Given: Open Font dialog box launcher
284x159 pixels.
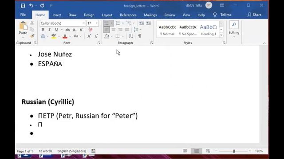Looking at the screenshot, I should click(99, 43).
